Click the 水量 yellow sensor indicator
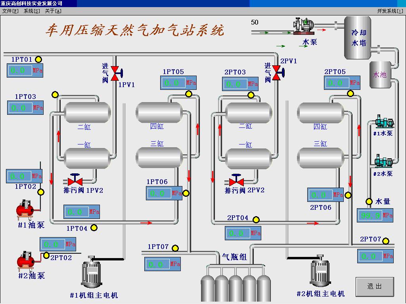Image resolution: width=406 pixels, height=304 pixels. tap(369, 201)
